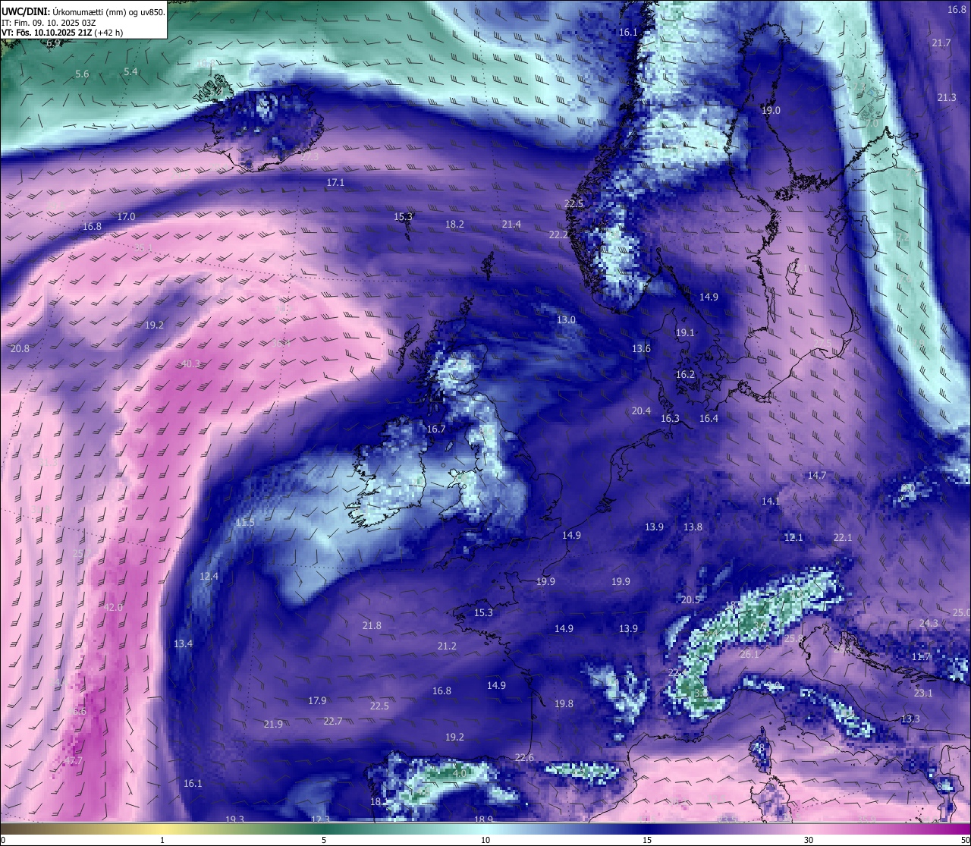Click the value 20.4 on the map
Viewport: 971px width, 846px height.
click(641, 411)
